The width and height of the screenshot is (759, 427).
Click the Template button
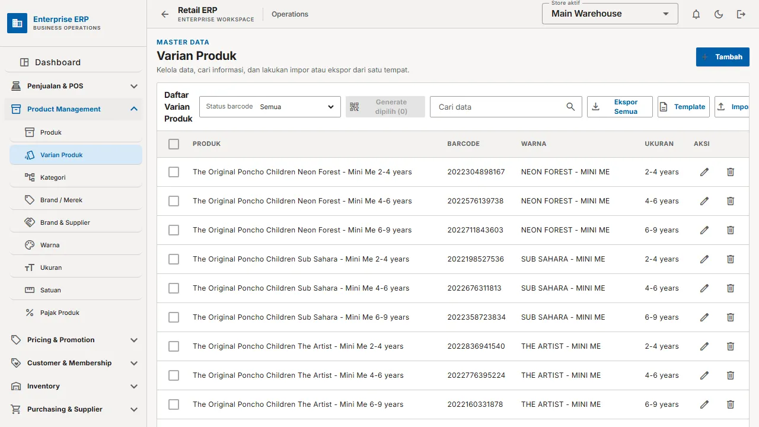click(684, 107)
